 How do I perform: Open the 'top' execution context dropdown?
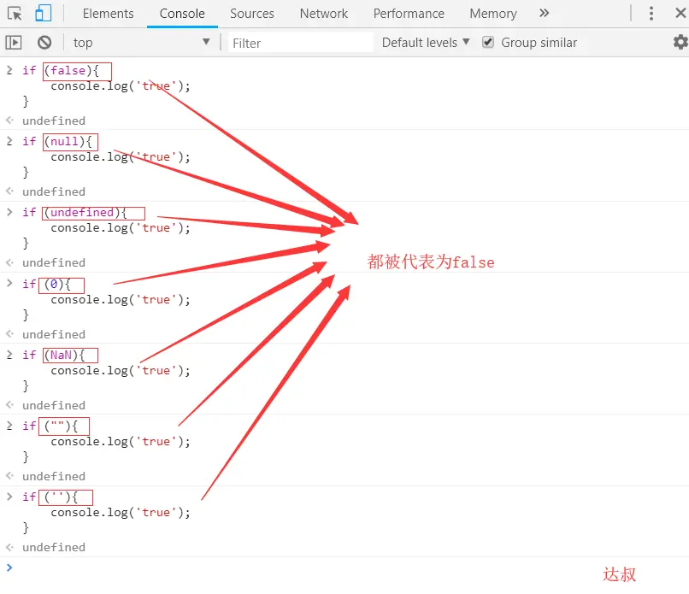click(142, 43)
